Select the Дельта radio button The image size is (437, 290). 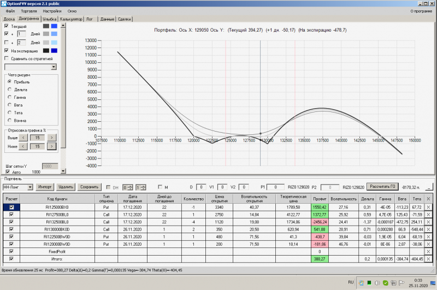10,90
